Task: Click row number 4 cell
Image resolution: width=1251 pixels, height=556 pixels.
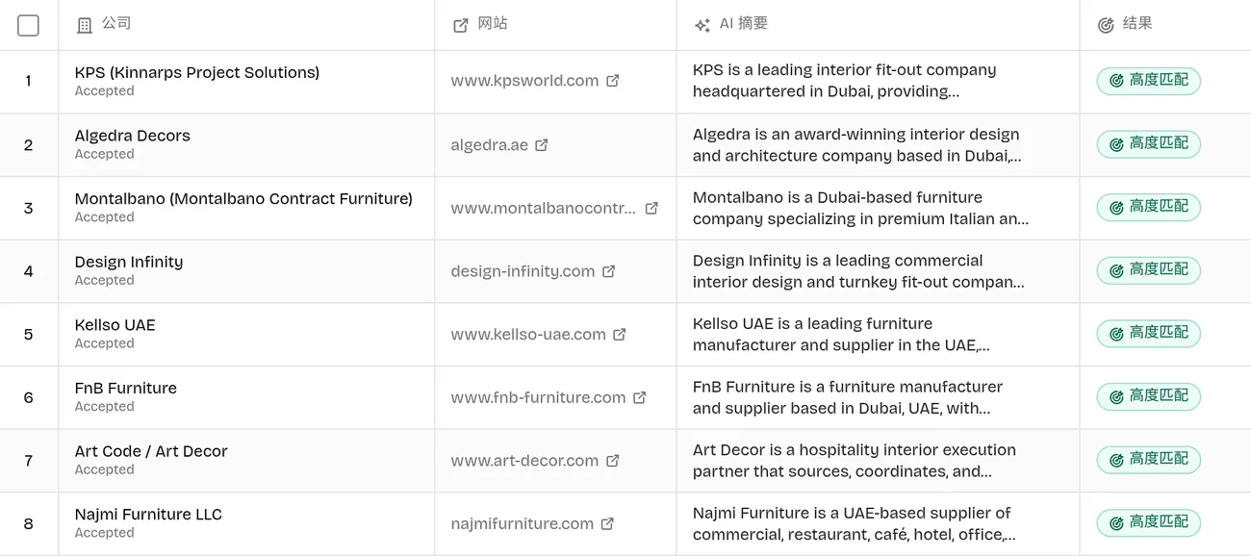Action: [28, 271]
